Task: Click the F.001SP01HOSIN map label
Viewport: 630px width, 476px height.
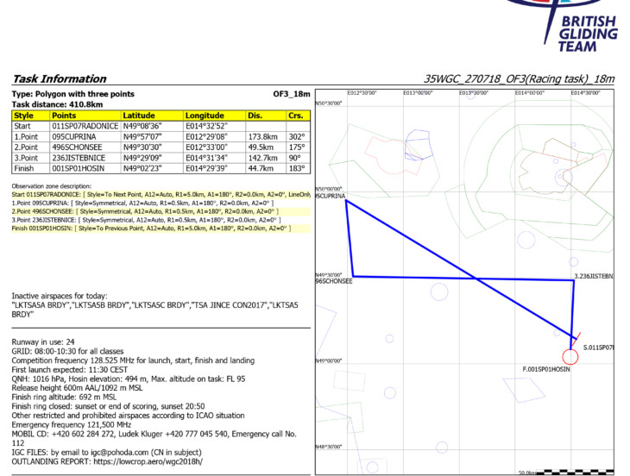Action: [545, 369]
